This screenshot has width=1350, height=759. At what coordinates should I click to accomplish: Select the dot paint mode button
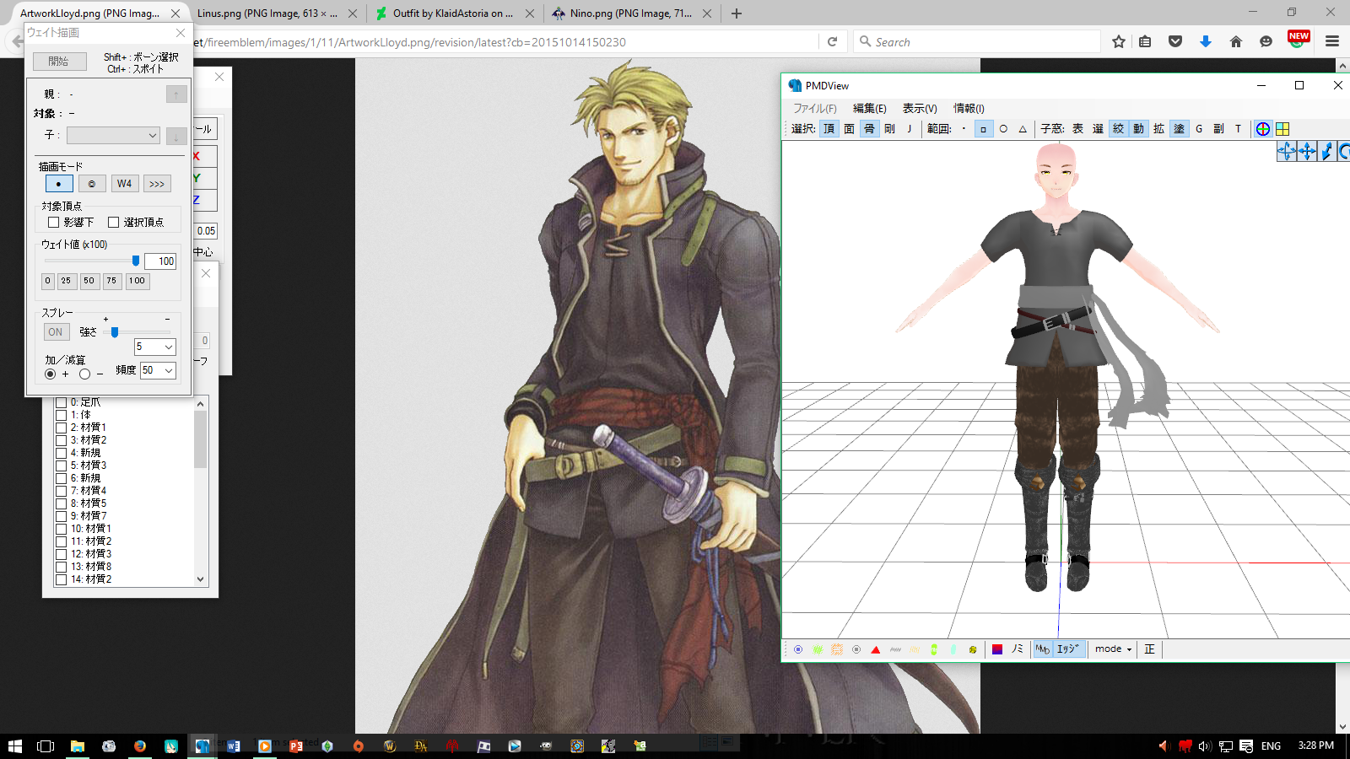pos(59,184)
